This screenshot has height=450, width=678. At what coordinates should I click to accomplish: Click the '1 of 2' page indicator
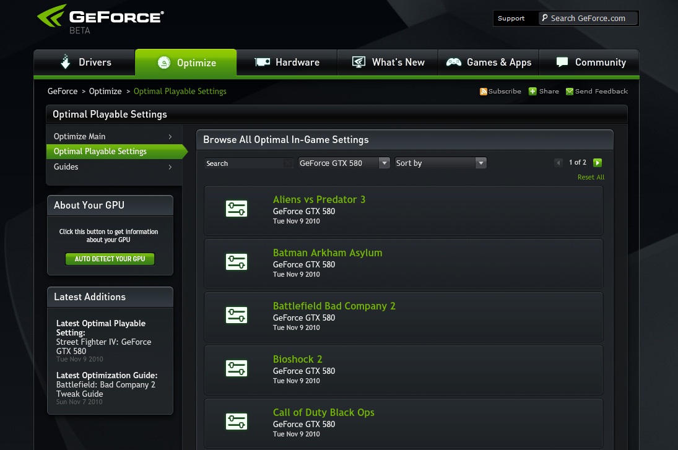[578, 162]
